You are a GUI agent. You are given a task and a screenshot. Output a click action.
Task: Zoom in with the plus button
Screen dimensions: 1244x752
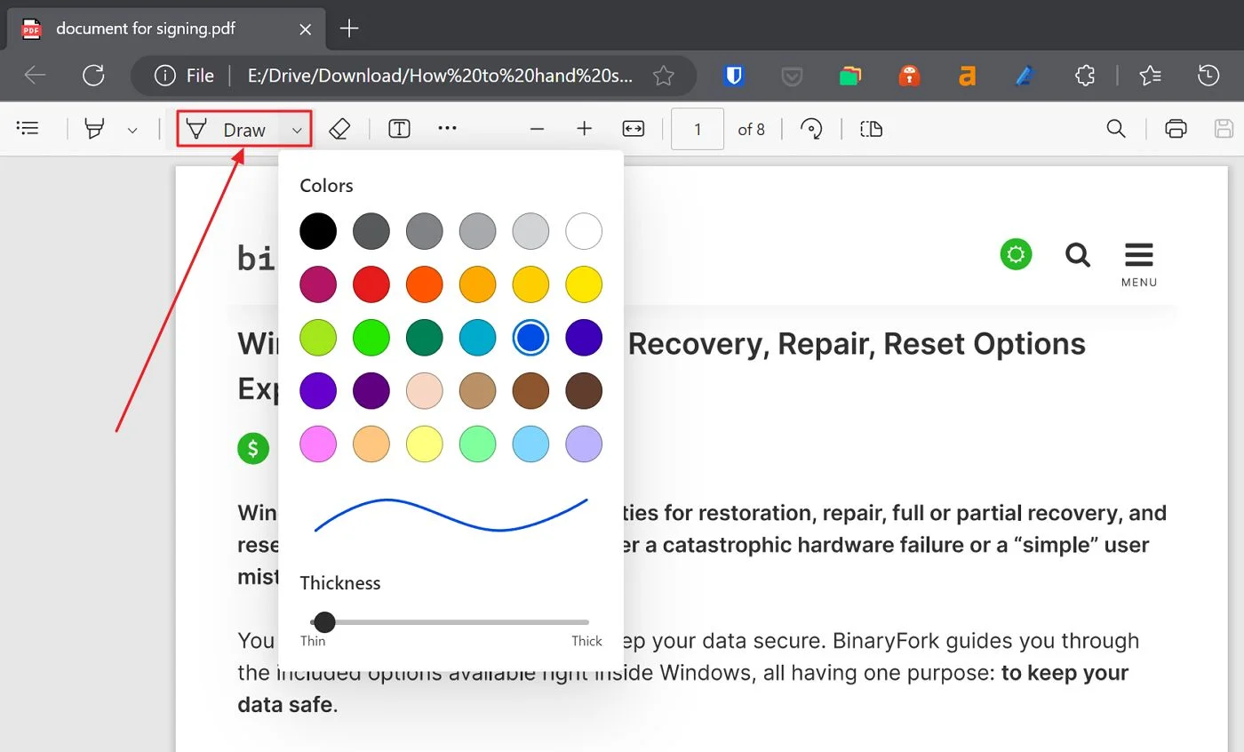click(x=584, y=129)
